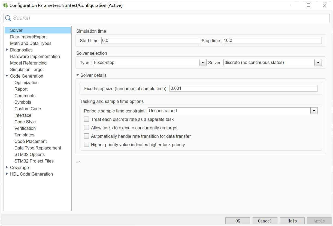Click the Fixed-step size input field
Viewport: 333px width, 226px height.
pos(243,88)
